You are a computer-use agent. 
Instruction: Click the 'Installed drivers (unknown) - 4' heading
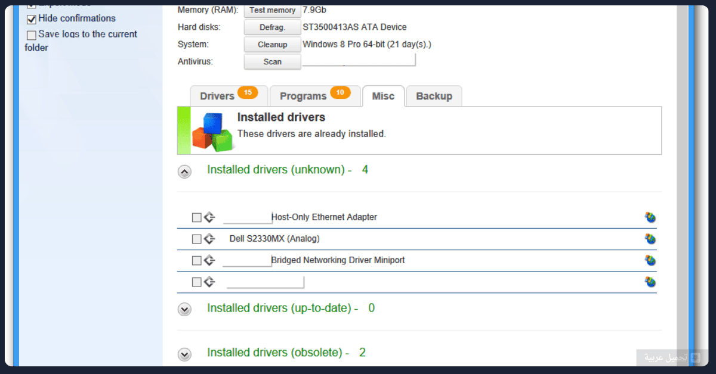288,170
